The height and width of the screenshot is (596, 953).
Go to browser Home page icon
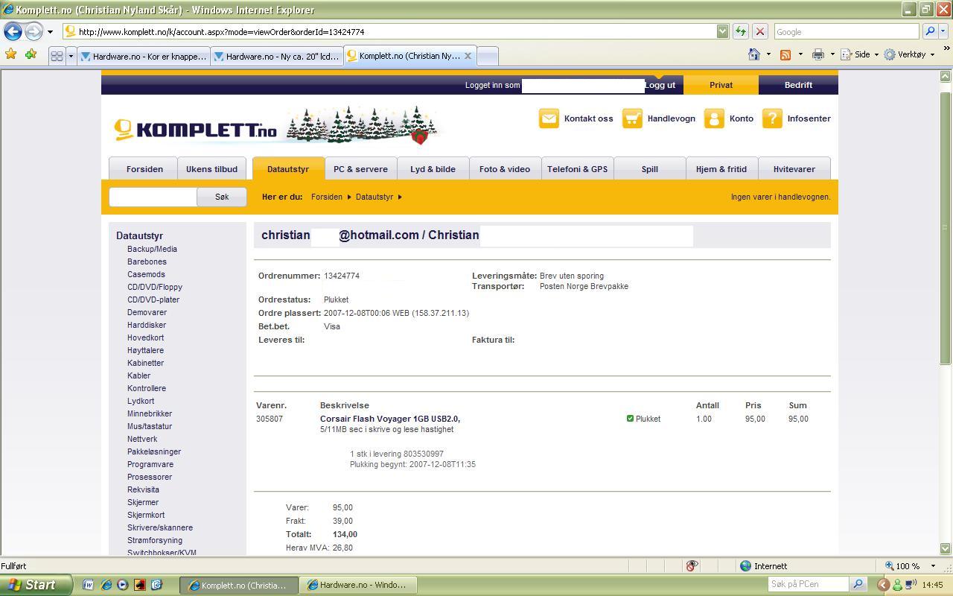point(754,54)
